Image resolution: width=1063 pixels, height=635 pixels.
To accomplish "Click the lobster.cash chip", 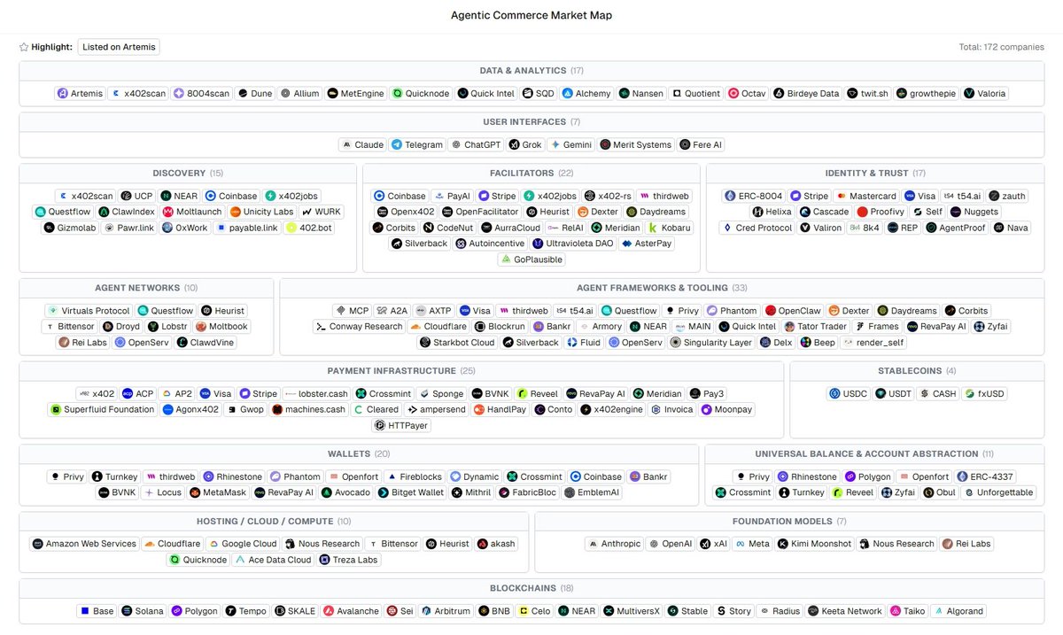I will 316,394.
